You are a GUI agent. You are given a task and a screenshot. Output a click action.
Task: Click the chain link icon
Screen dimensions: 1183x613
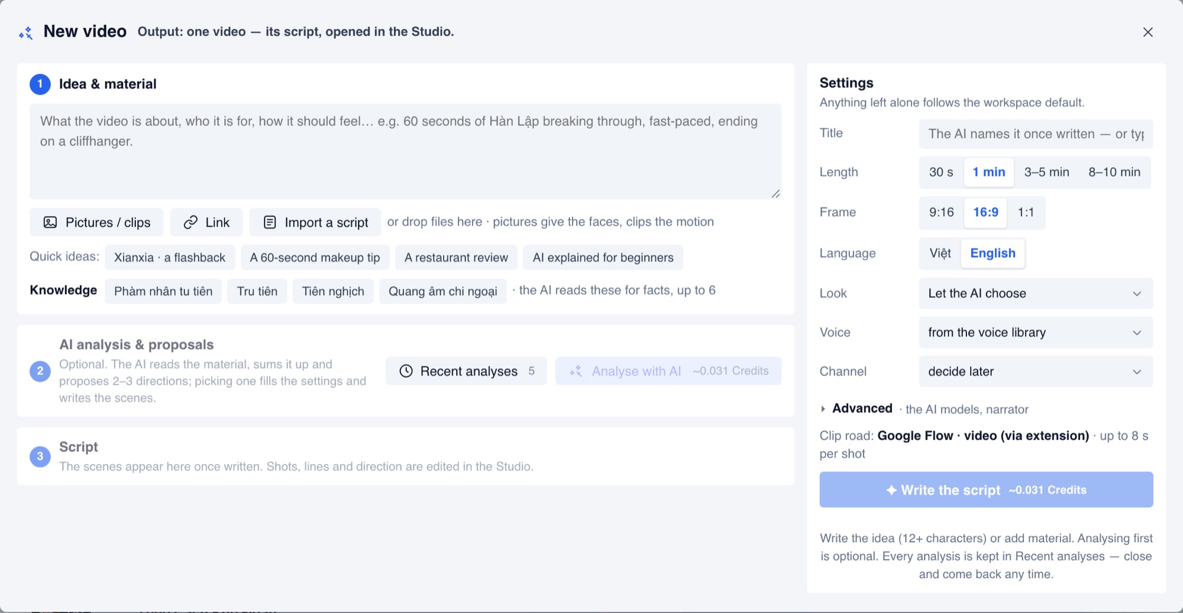[x=190, y=222]
